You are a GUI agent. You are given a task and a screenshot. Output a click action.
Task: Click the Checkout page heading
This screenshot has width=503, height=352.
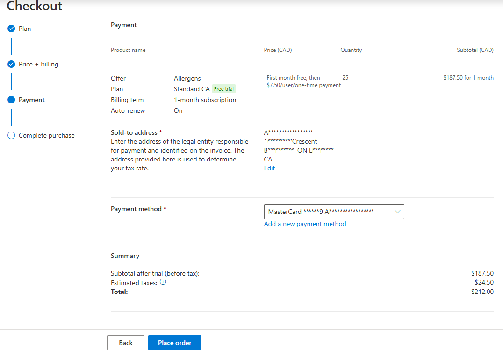pos(34,7)
